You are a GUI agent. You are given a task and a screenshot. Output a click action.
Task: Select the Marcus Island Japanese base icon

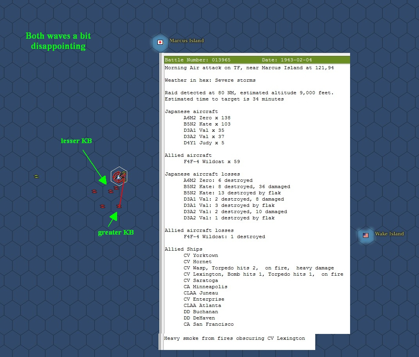[160, 42]
